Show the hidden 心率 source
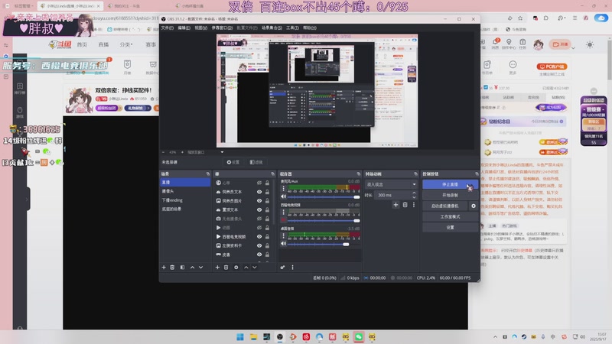The height and width of the screenshot is (344, 612). 259,183
